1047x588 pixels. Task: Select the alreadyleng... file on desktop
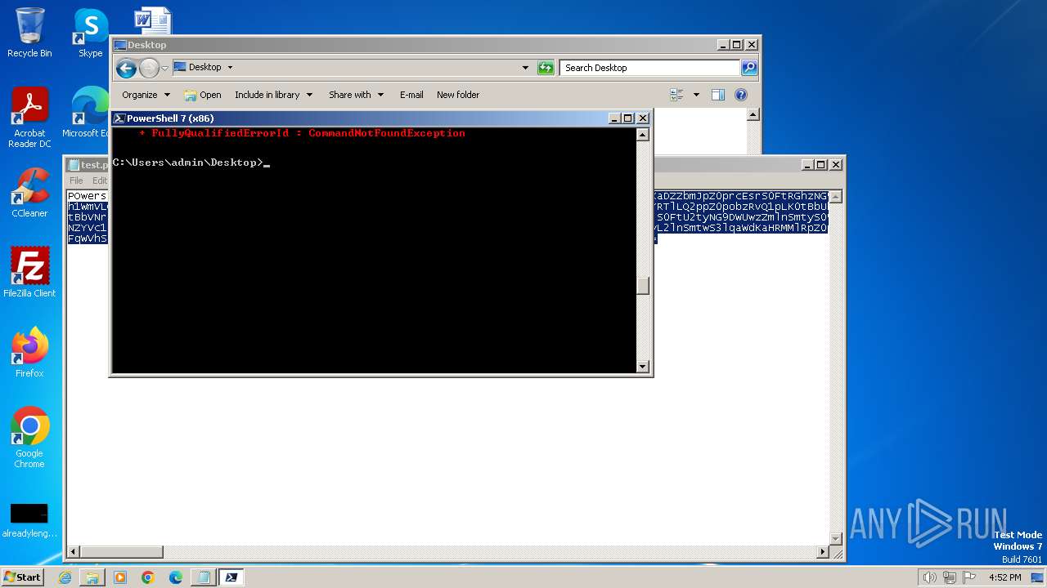coord(29,519)
